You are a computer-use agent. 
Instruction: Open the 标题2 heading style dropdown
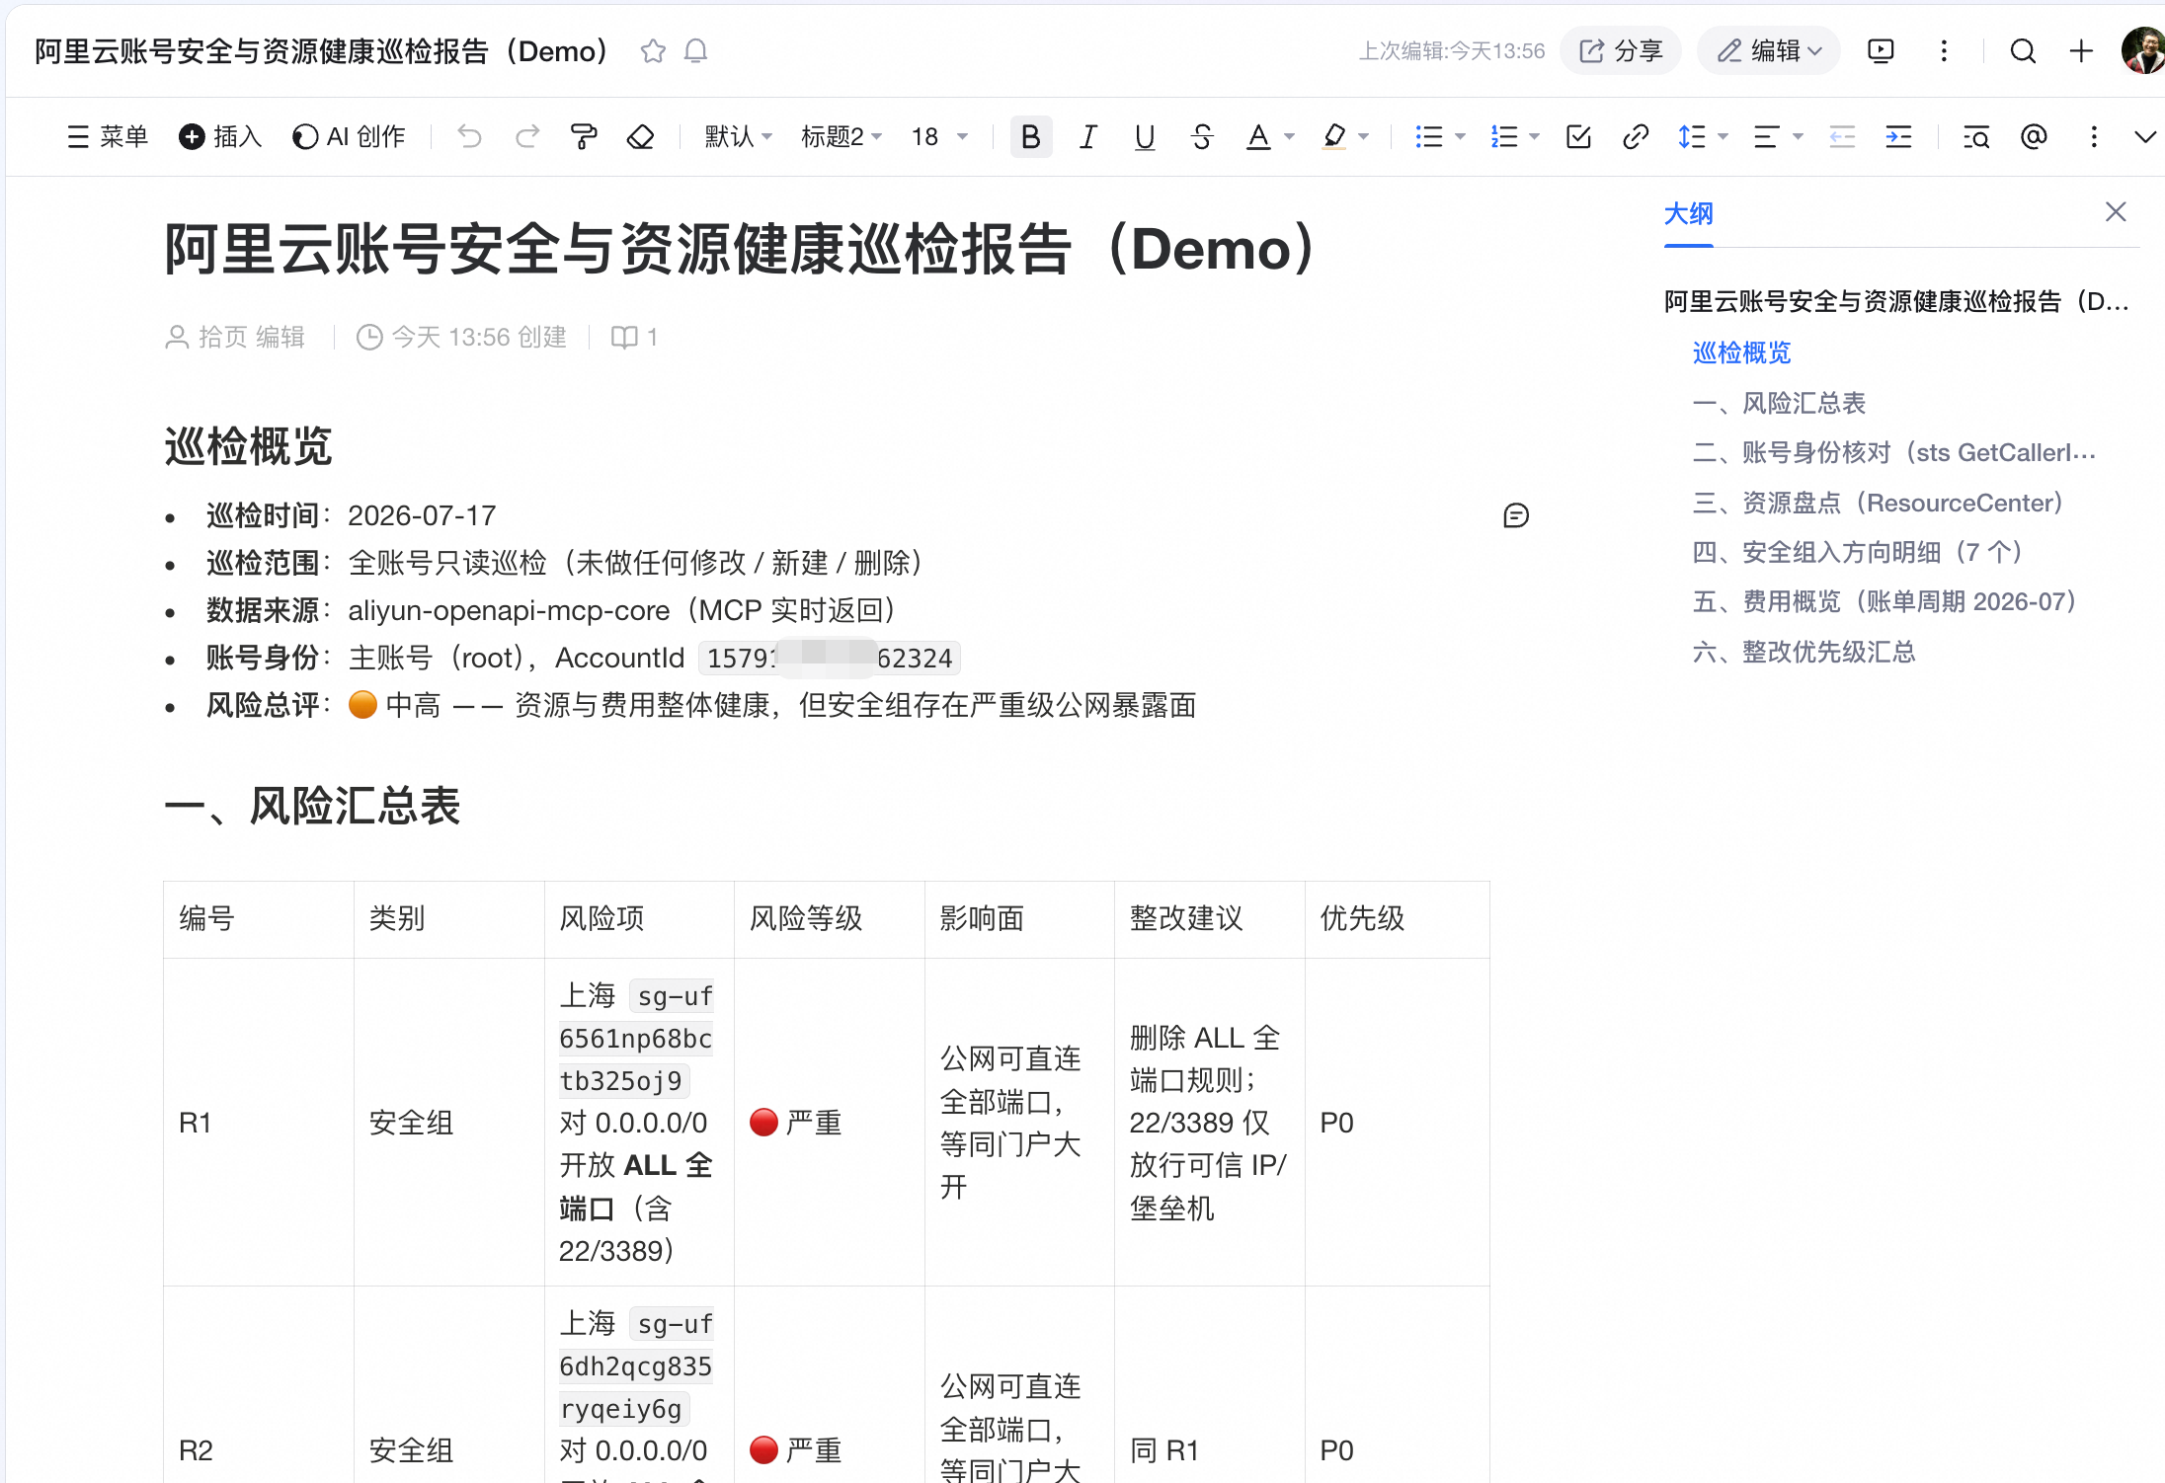[842, 136]
